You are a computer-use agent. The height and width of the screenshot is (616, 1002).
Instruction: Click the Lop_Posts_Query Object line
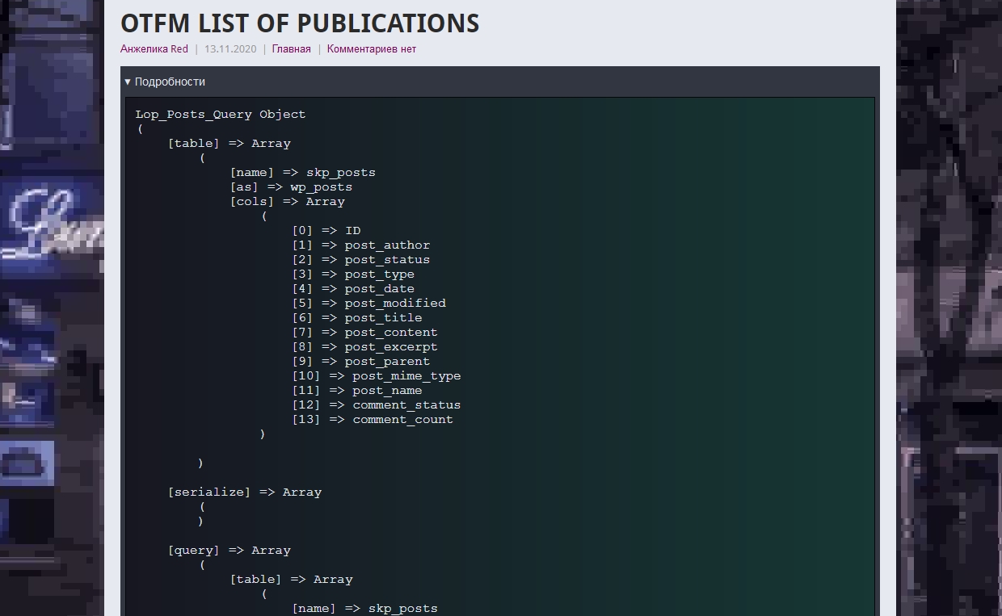221,115
